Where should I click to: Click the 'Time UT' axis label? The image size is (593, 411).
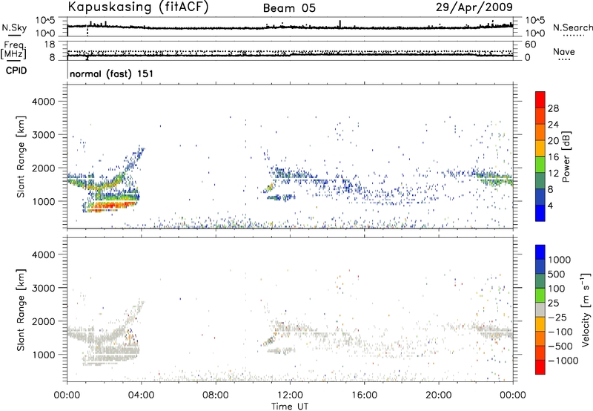(x=290, y=407)
